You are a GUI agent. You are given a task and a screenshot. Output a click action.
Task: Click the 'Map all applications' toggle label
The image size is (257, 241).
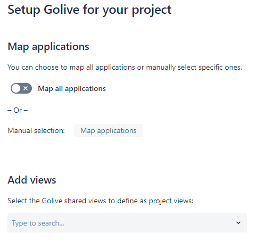click(x=72, y=88)
